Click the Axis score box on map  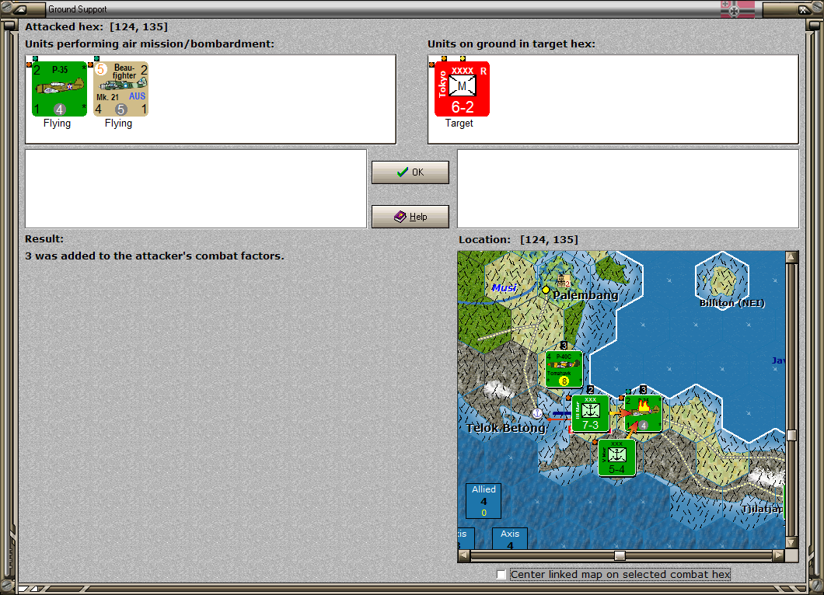point(510,539)
